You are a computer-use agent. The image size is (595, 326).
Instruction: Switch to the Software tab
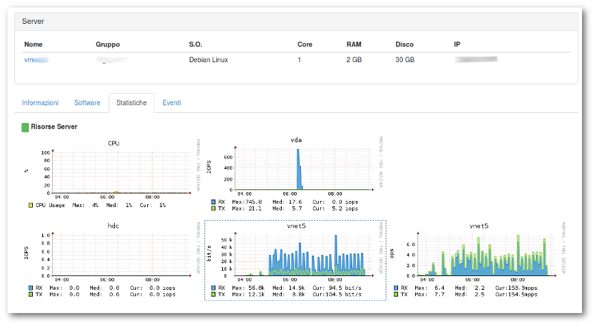[88, 103]
